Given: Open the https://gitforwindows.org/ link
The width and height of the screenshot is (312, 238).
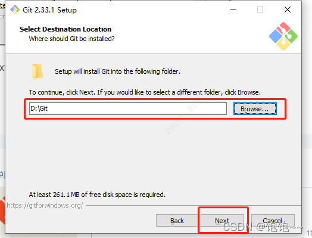Looking at the screenshot, I should coord(45,205).
